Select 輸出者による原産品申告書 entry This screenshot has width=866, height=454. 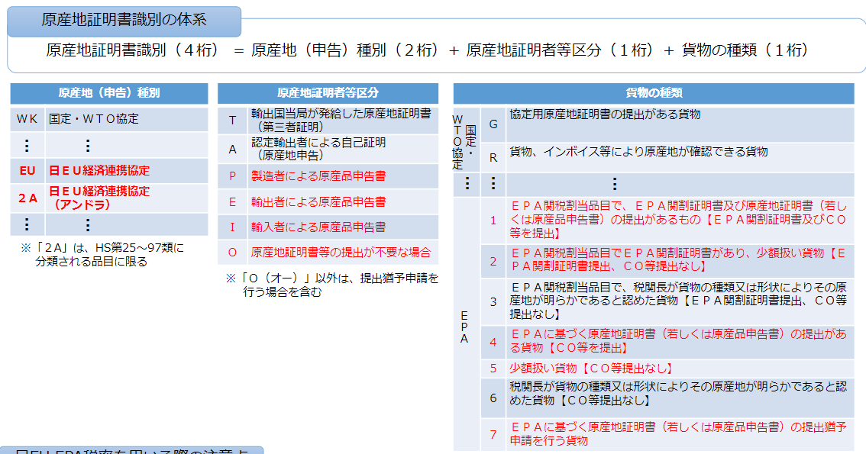[x=318, y=202]
